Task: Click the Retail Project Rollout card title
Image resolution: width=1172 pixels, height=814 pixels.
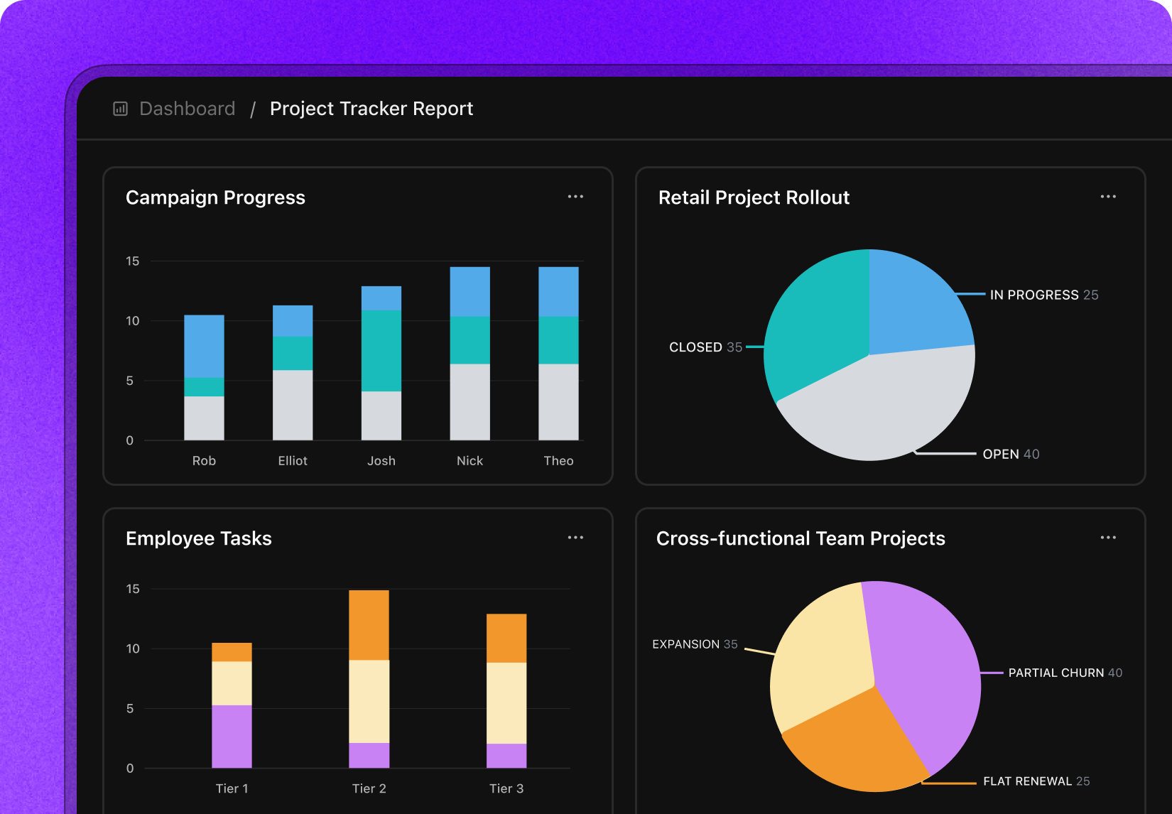Action: pyautogui.click(x=754, y=197)
